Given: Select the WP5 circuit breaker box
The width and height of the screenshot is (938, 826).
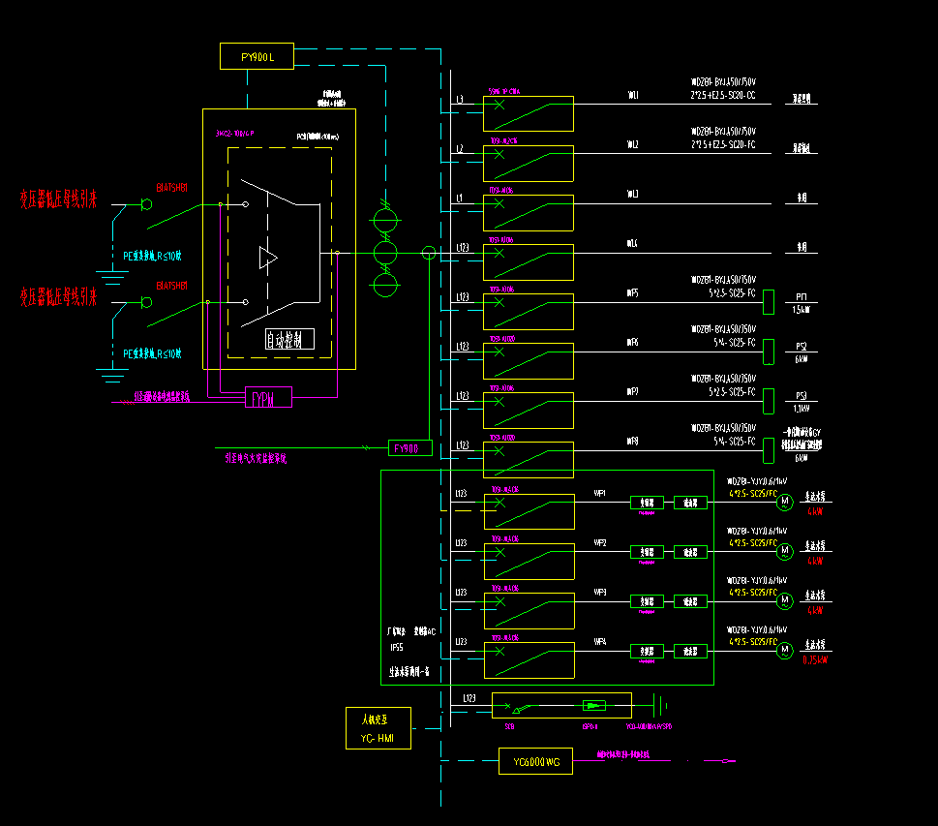Looking at the screenshot, I should [x=528, y=311].
